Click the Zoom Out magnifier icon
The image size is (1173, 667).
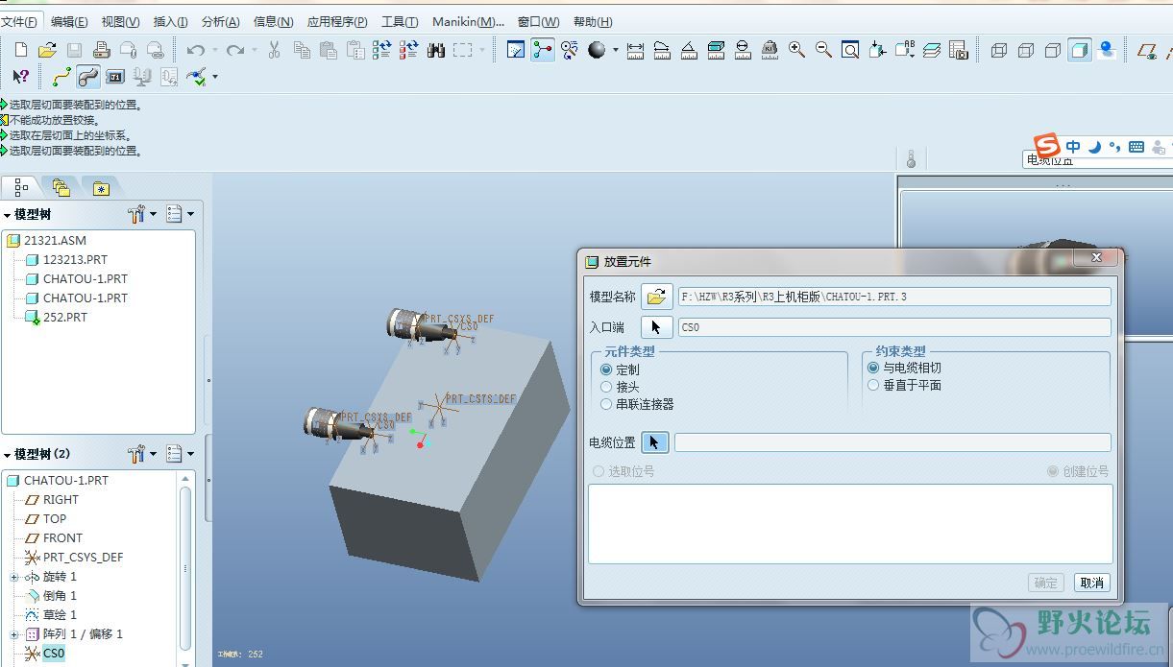pyautogui.click(x=823, y=50)
